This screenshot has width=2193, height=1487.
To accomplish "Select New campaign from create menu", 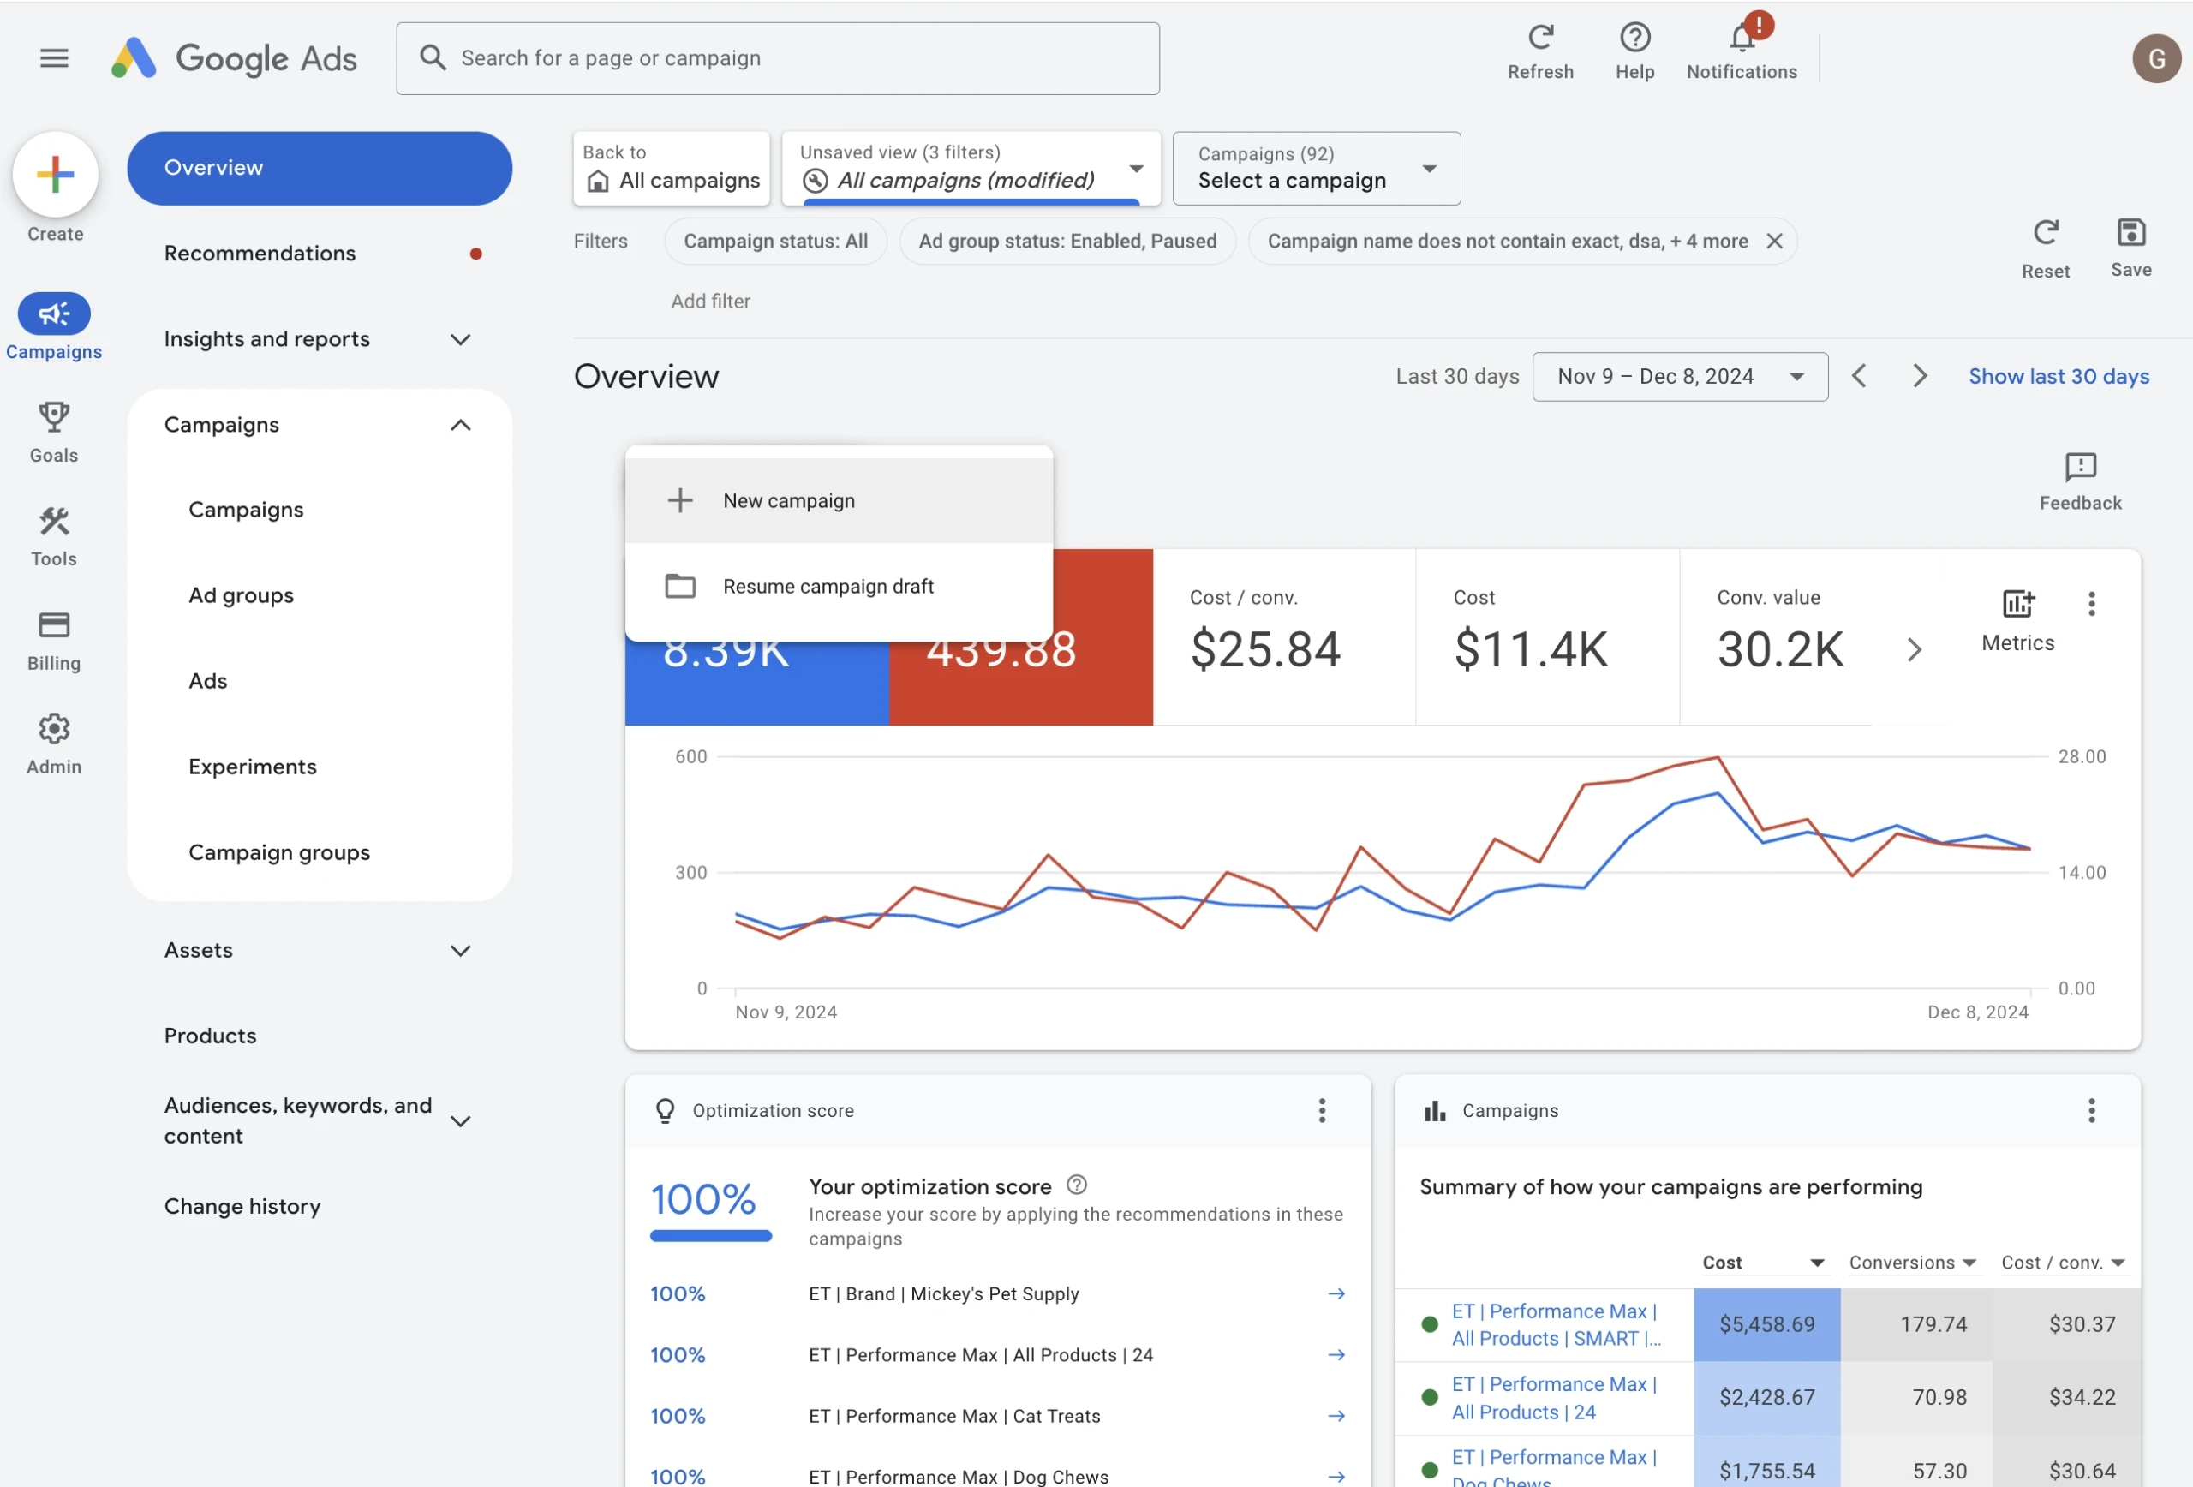I will (788, 499).
